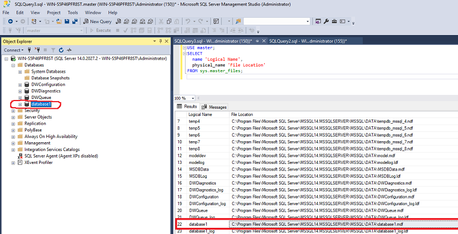The image size is (458, 234).
Task: Refresh the Object Explorer tree
Action: [61, 50]
